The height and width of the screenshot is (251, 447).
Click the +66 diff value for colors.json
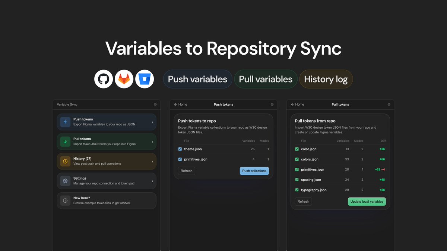(382, 160)
